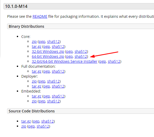Open pgp for Windows Service Installer
The width and height of the screenshot is (154, 137).
coord(103,61)
